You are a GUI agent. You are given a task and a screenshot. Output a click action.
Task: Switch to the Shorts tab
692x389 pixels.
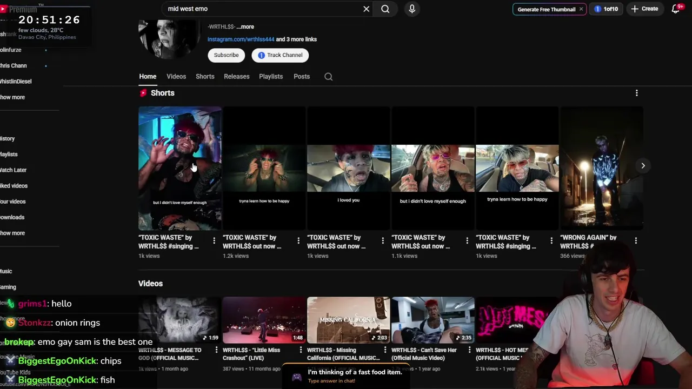click(205, 77)
